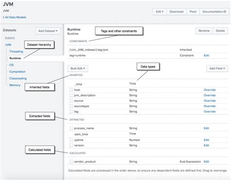Override the jvm_description field
Screen dimensions: 231x180
[210, 95]
